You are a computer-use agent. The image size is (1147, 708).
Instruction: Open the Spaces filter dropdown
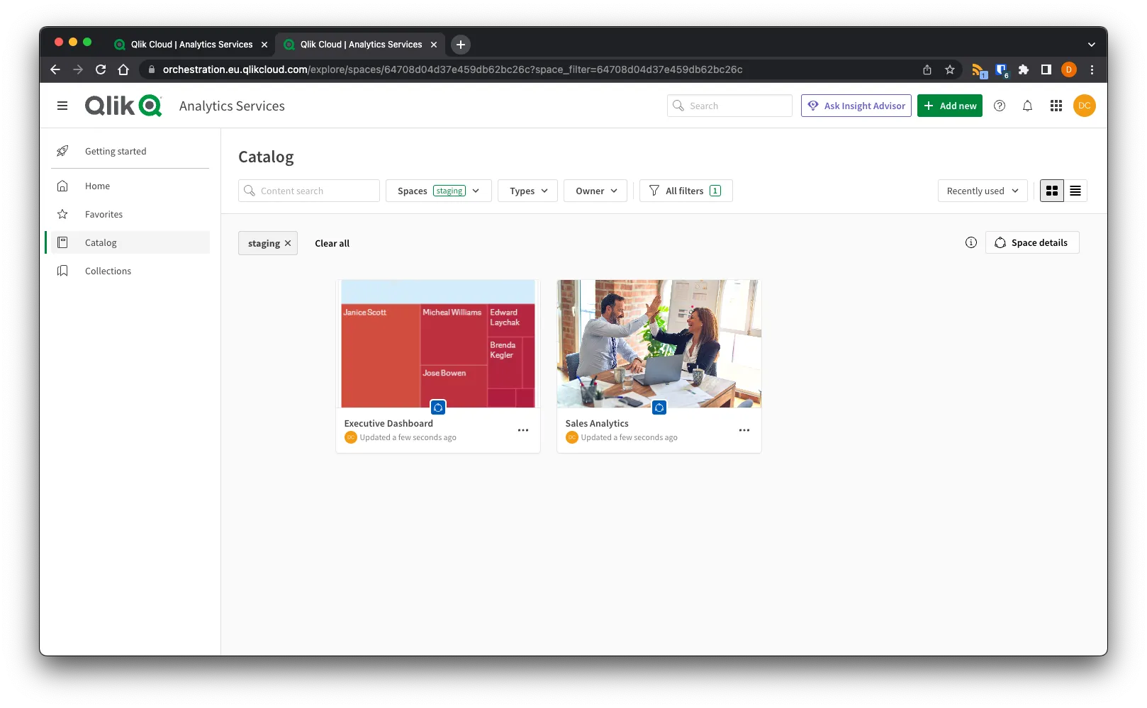click(438, 190)
